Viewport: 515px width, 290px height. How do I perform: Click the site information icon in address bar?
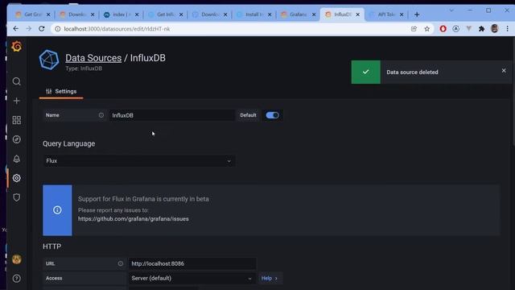tap(57, 29)
